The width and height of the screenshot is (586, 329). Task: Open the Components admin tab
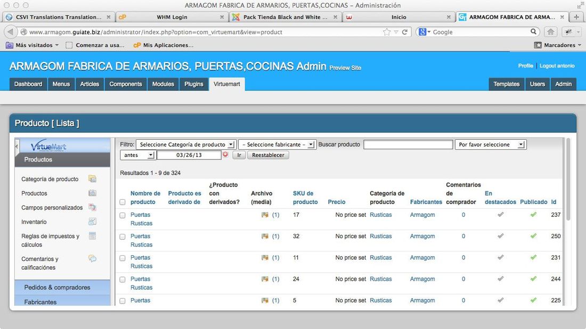pyautogui.click(x=126, y=84)
